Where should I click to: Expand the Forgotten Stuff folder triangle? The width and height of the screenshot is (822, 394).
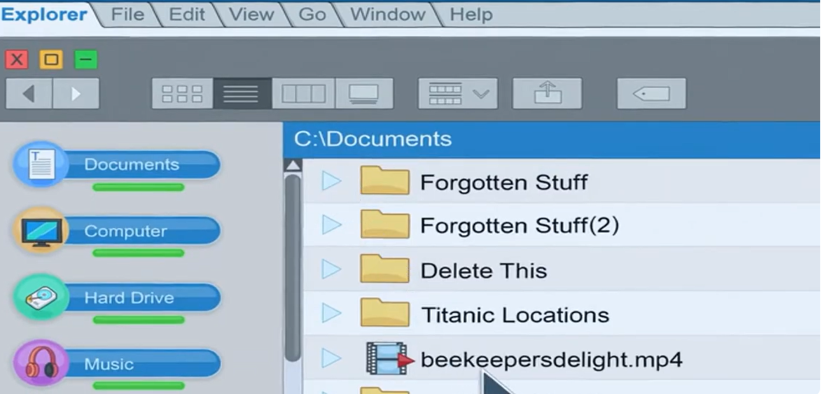click(x=331, y=181)
